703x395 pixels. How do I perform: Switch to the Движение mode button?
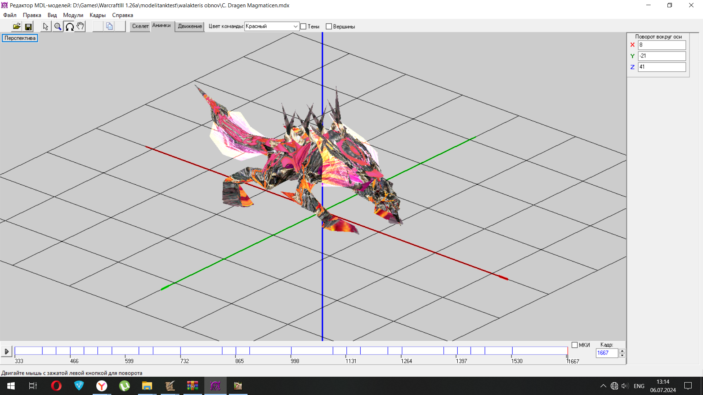(x=190, y=26)
